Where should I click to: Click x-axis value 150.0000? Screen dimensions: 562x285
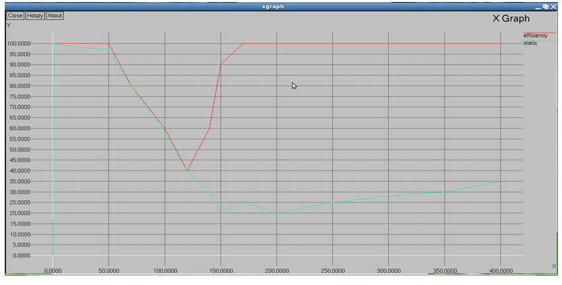coord(221,271)
